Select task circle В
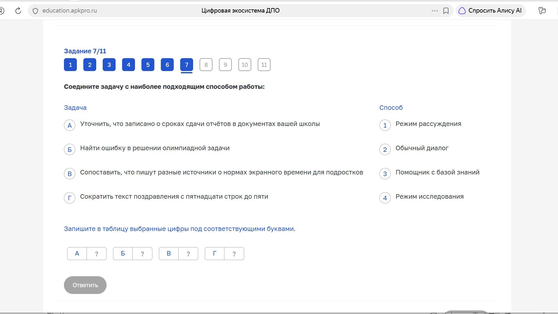 click(x=69, y=174)
